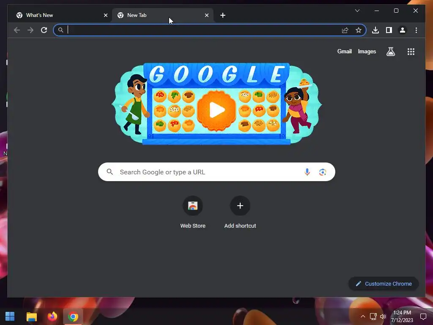The width and height of the screenshot is (433, 325).
Task: Click the search magnifier in Google search box
Action: click(x=110, y=172)
